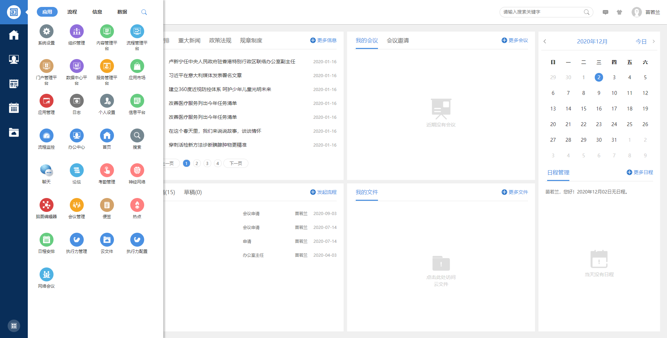Launch 聊天 chat app
Viewport: 667px width, 338px height.
tap(47, 170)
